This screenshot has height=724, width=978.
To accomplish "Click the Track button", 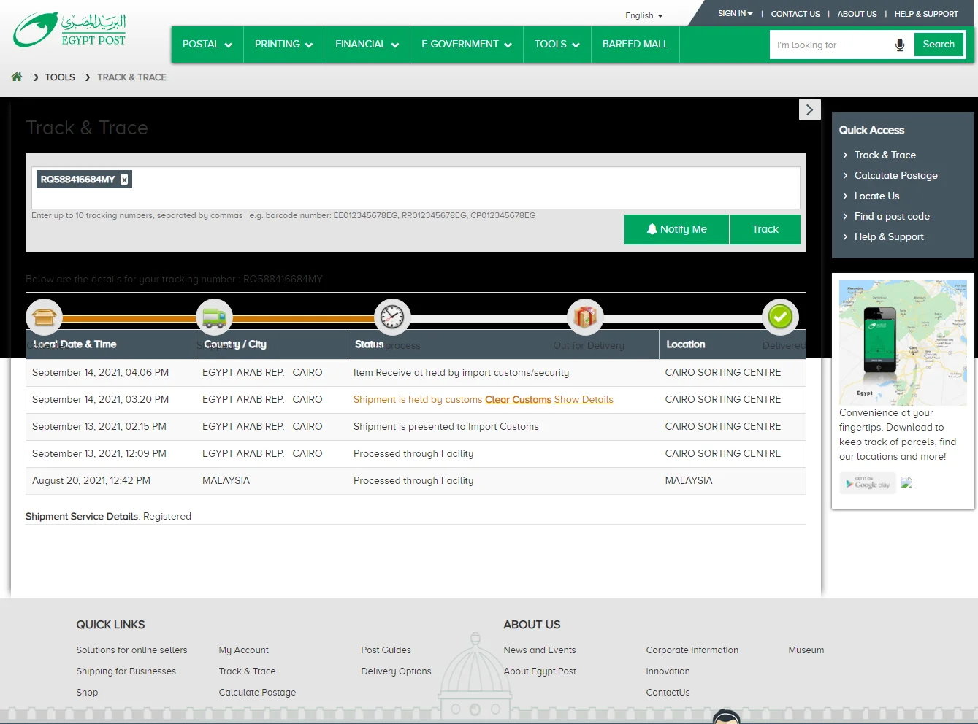I will 765,229.
